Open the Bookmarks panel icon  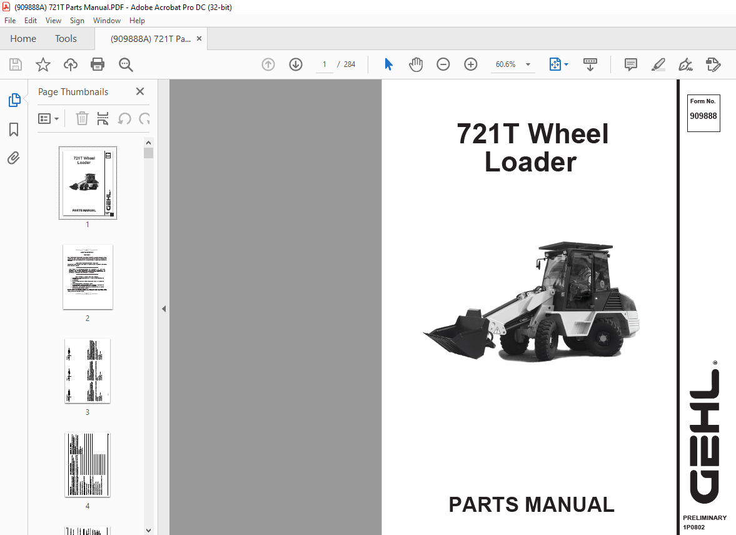14,130
